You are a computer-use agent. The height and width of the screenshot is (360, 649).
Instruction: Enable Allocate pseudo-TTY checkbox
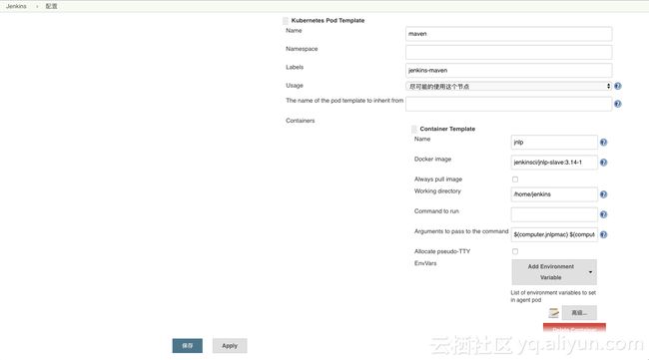(x=515, y=251)
